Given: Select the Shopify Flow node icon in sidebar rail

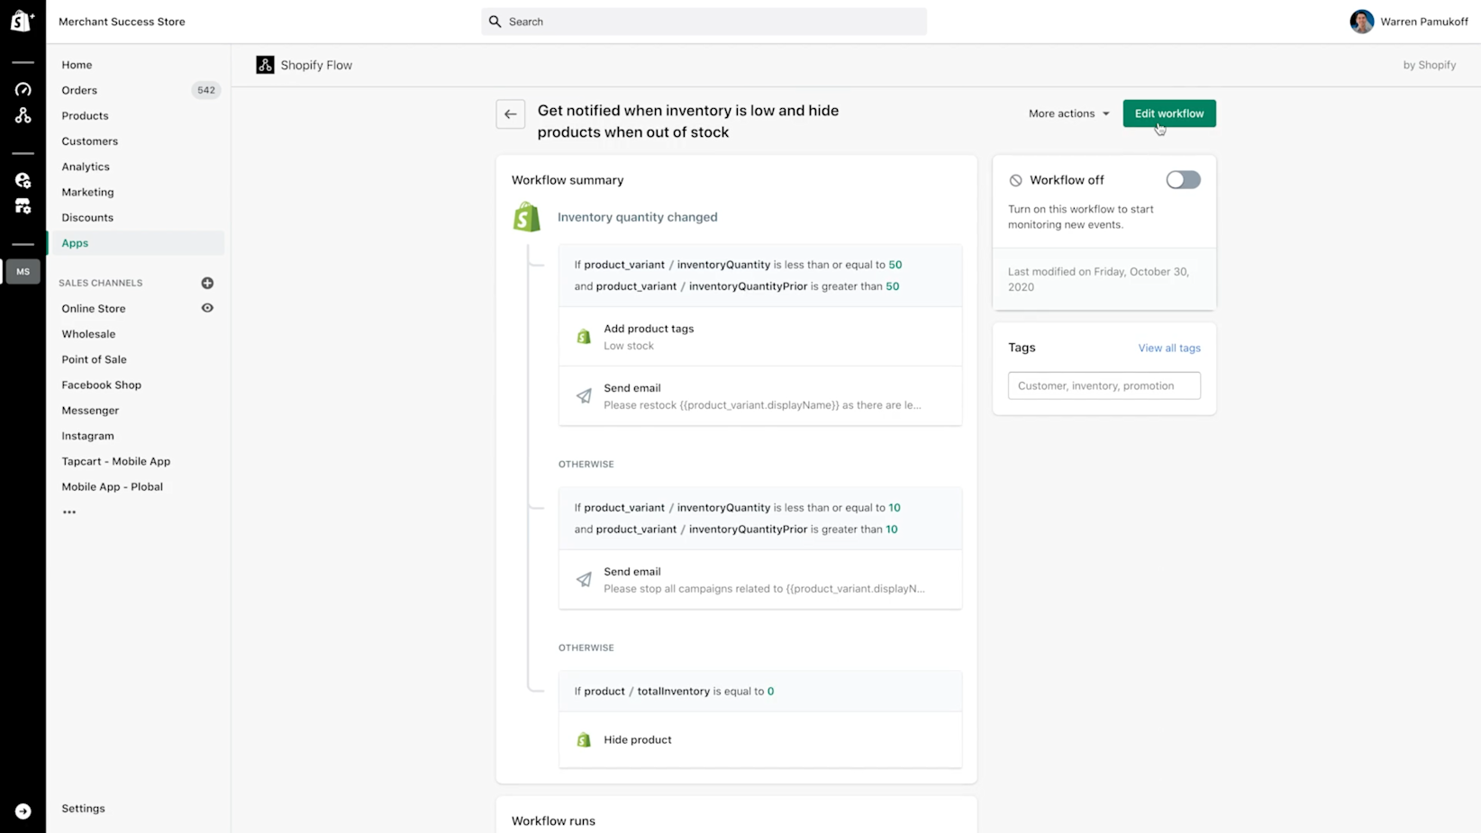Looking at the screenshot, I should coord(23,115).
